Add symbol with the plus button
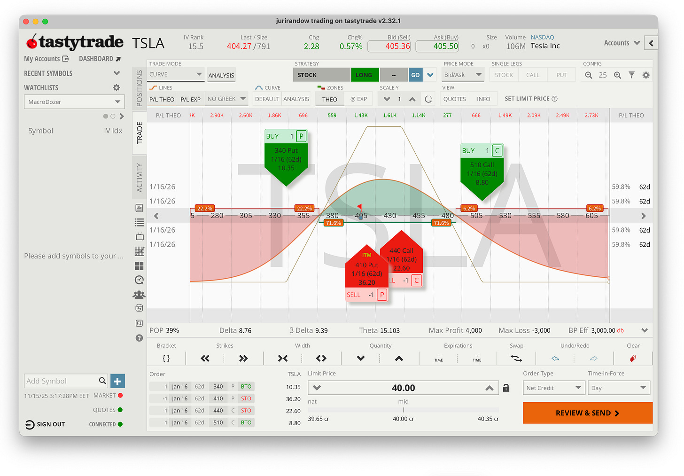Image resolution: width=684 pixels, height=476 pixels. [x=117, y=381]
